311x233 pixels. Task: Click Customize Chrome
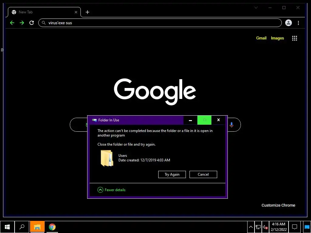pyautogui.click(x=278, y=205)
